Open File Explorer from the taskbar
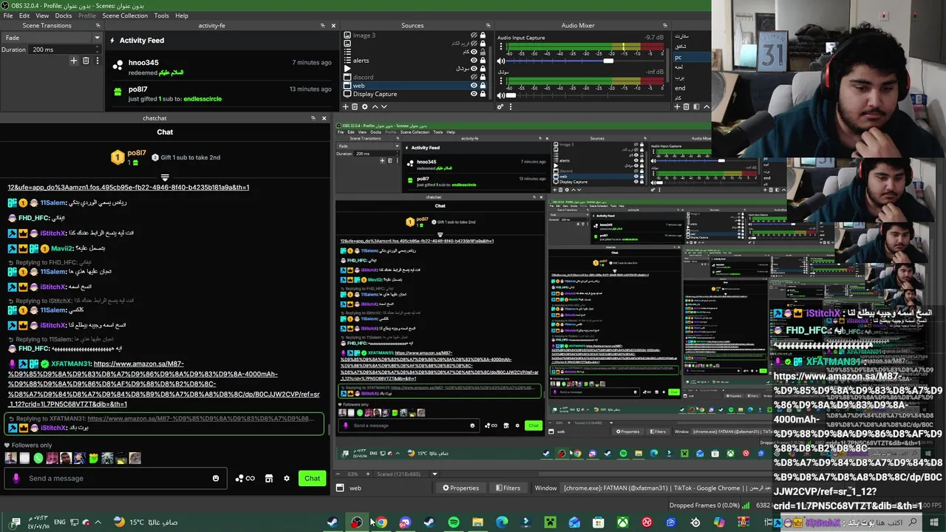The height and width of the screenshot is (532, 946). [x=478, y=522]
